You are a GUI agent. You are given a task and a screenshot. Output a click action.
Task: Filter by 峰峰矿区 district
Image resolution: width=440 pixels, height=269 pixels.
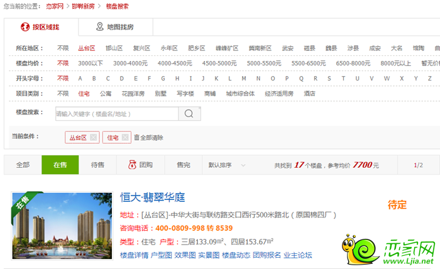point(227,48)
